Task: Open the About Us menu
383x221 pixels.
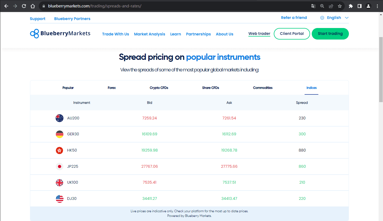Action: (x=225, y=34)
